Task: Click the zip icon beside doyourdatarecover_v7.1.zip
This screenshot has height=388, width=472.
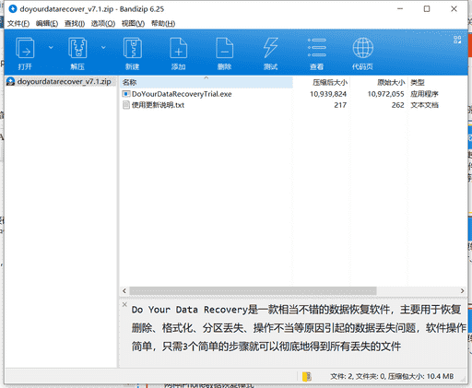Action: pyautogui.click(x=11, y=82)
